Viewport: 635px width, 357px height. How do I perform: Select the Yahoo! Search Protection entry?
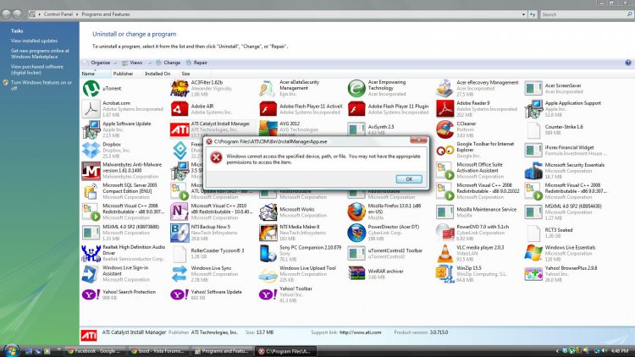pyautogui.click(x=124, y=294)
